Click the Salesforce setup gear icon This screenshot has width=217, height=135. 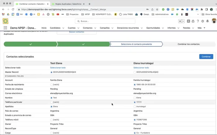click(x=203, y=21)
